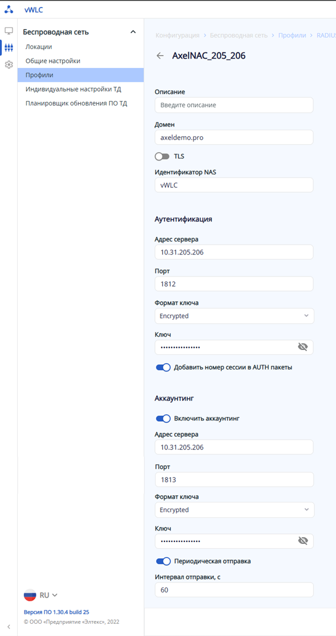
Task: Open the RU language selector
Action: [x=41, y=595]
